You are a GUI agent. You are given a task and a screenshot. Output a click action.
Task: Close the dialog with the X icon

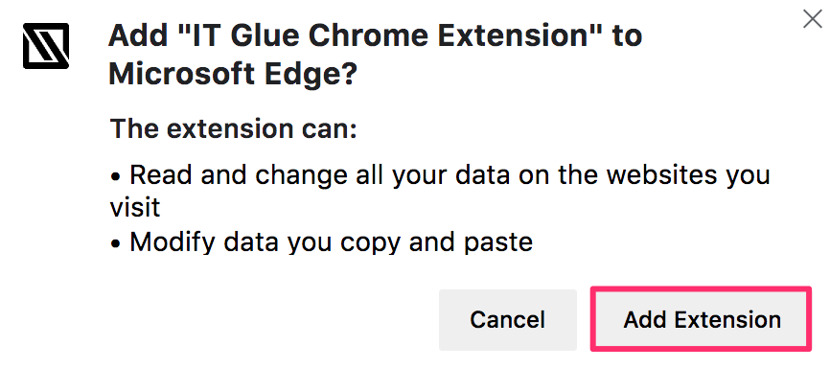coord(813,18)
